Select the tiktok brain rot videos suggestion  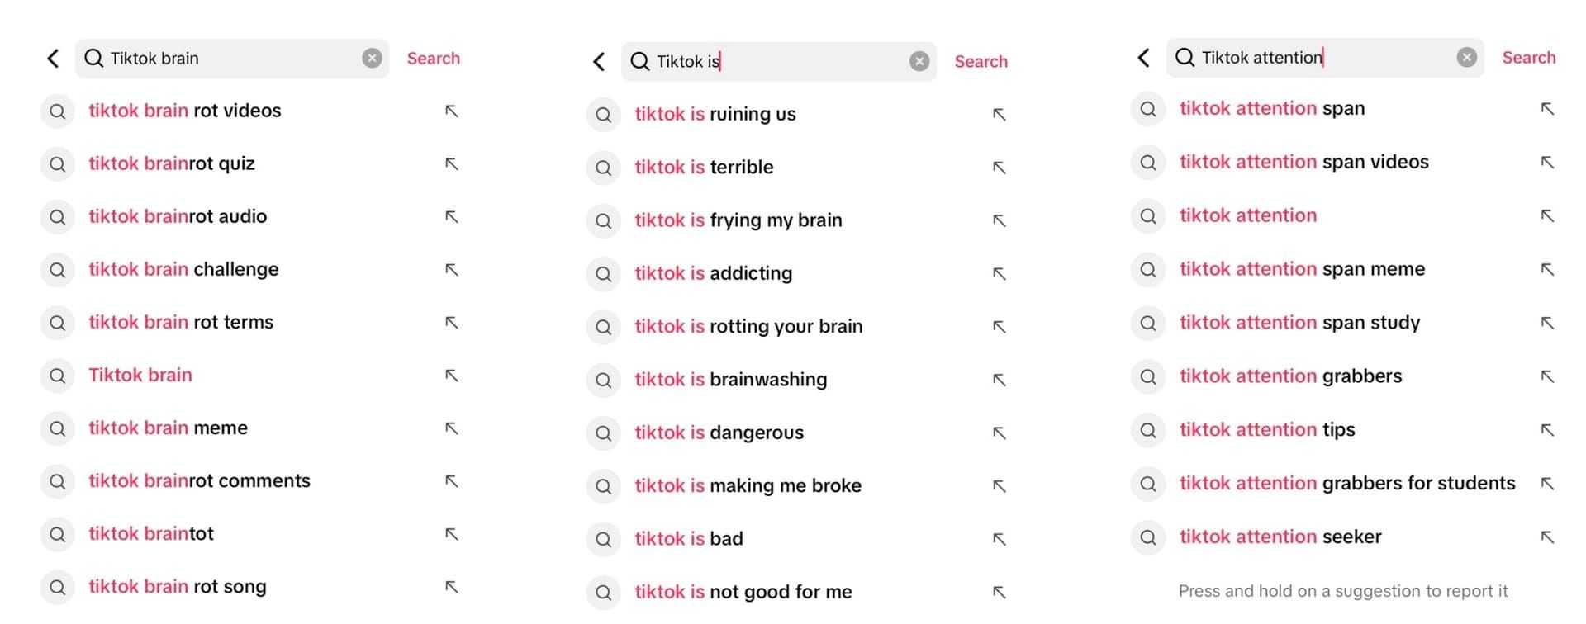pyautogui.click(x=184, y=110)
